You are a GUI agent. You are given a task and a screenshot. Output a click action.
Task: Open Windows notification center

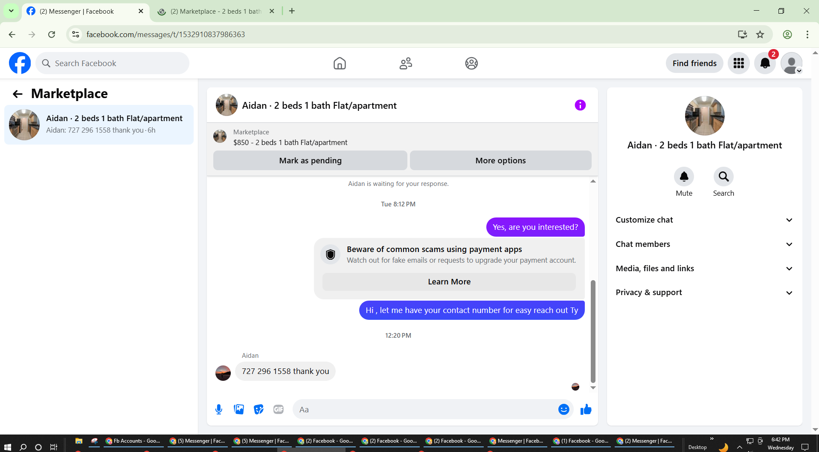click(x=805, y=447)
